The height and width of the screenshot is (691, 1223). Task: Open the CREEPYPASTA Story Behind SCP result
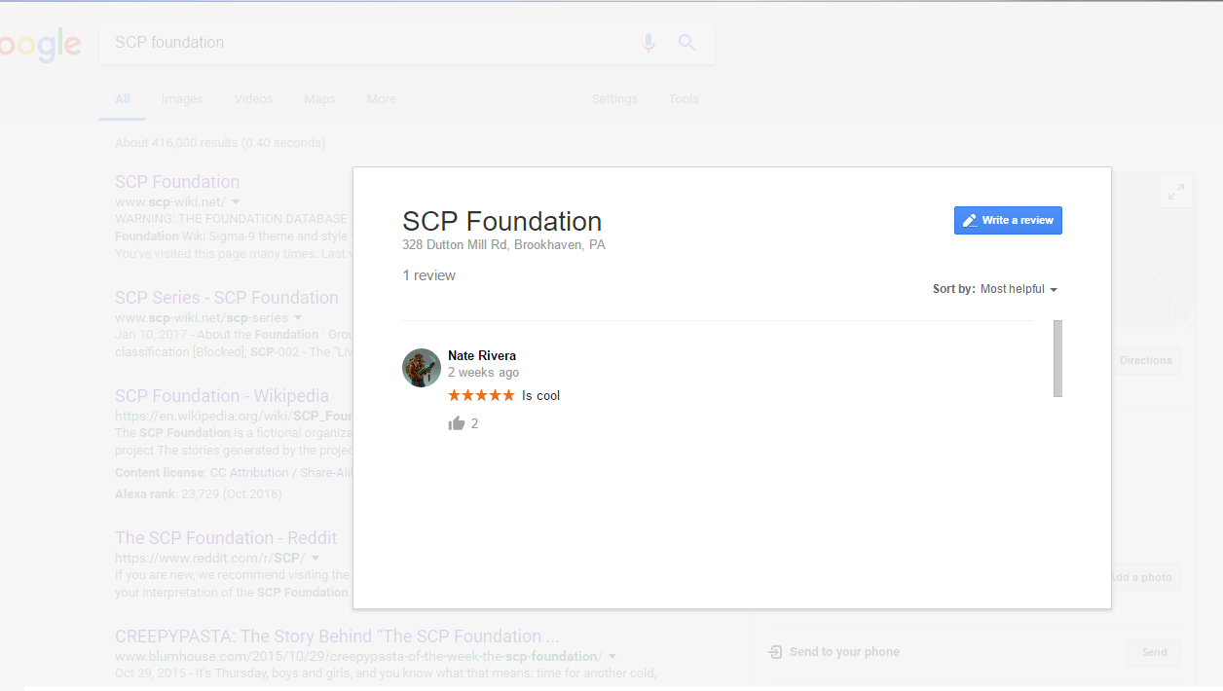337,636
